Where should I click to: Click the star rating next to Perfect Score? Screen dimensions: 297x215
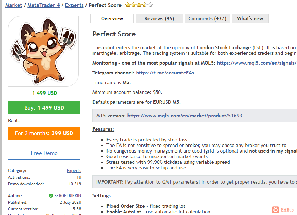[139, 5]
